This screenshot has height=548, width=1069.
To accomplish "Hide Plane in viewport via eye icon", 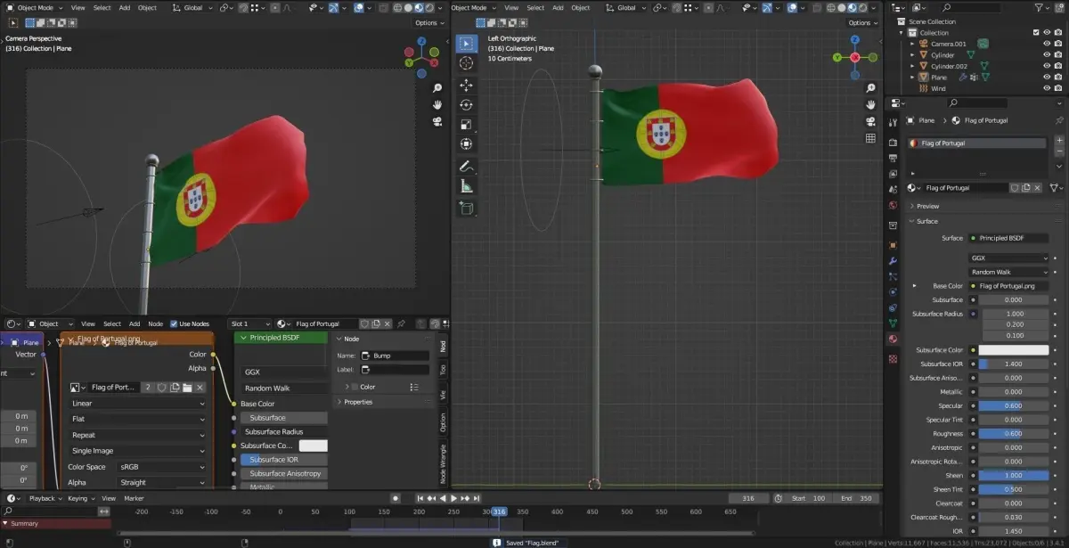I will coord(1047,78).
